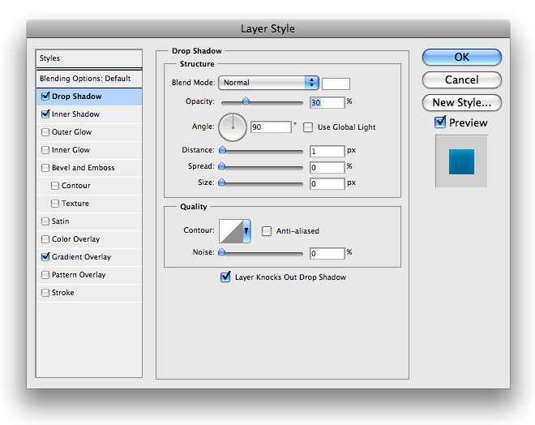This screenshot has height=425, width=535.
Task: Enable the Outer Glow checkbox
Action: point(45,132)
